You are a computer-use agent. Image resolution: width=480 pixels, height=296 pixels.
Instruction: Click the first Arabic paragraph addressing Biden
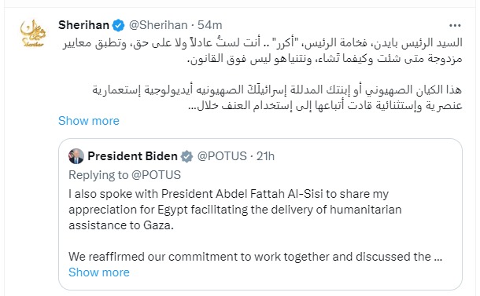(263, 51)
